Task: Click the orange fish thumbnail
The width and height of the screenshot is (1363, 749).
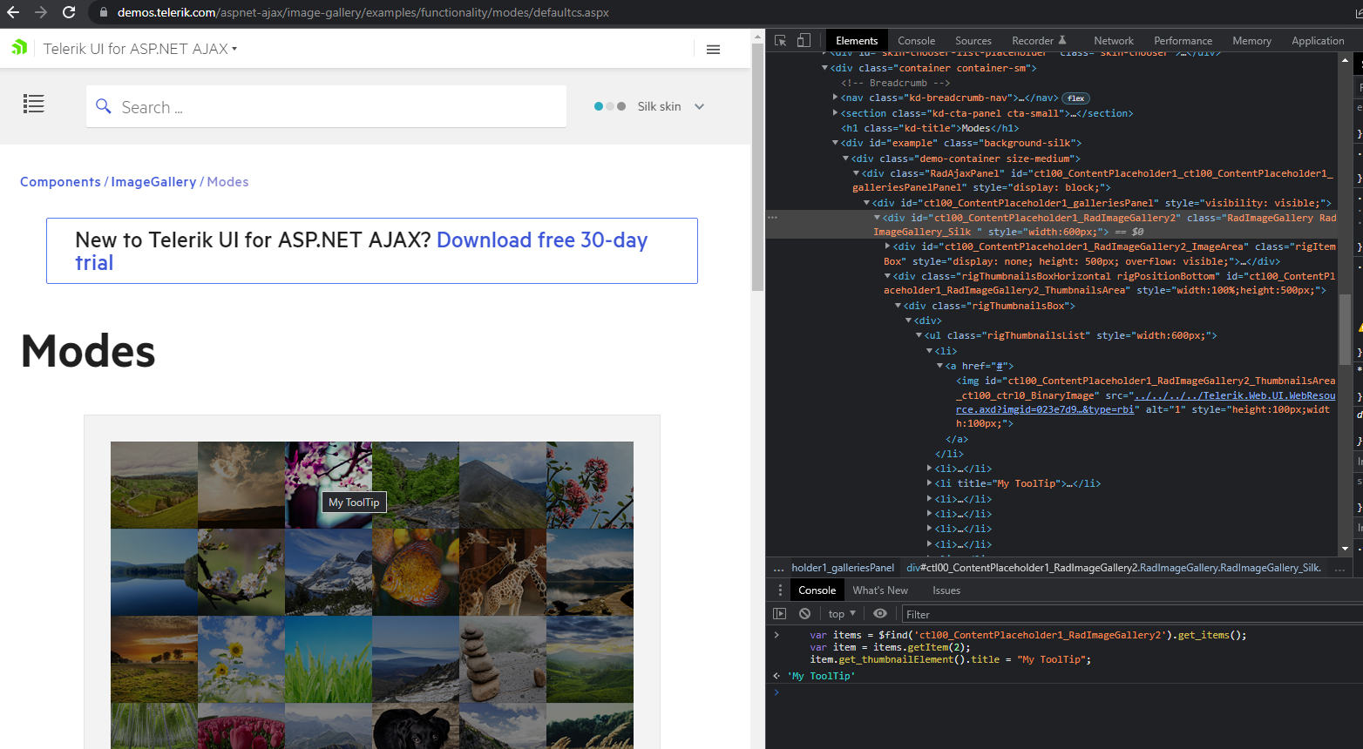Action: point(416,572)
